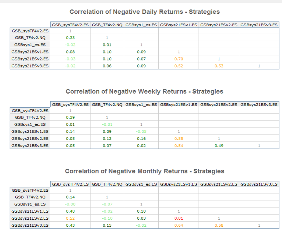Select the 0.39 value in the weekly table

pyautogui.click(x=70, y=117)
